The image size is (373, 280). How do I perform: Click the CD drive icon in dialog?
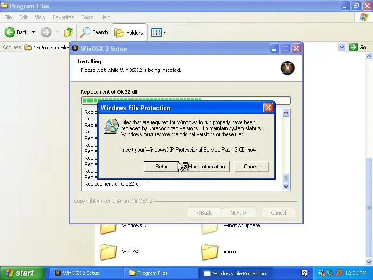click(111, 126)
